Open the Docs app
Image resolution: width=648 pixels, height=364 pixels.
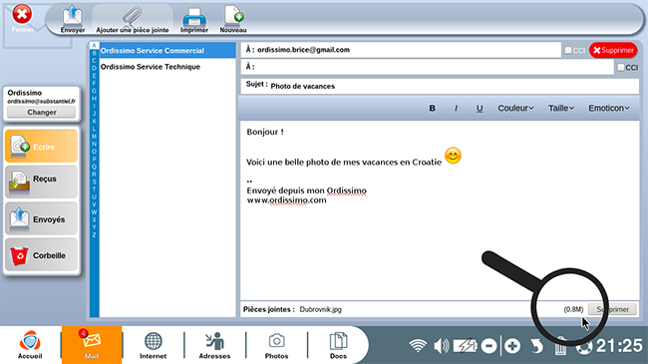[338, 345]
